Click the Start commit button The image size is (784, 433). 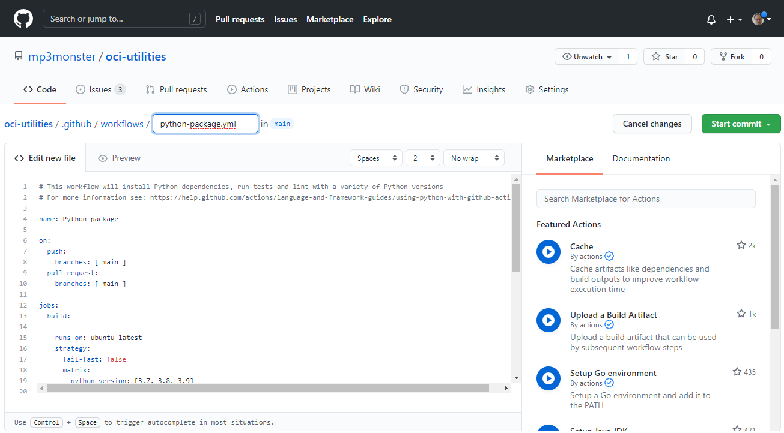[x=741, y=124]
